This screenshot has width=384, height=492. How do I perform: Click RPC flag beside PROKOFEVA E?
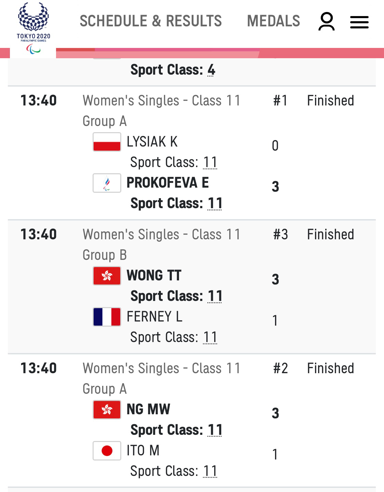tap(107, 183)
